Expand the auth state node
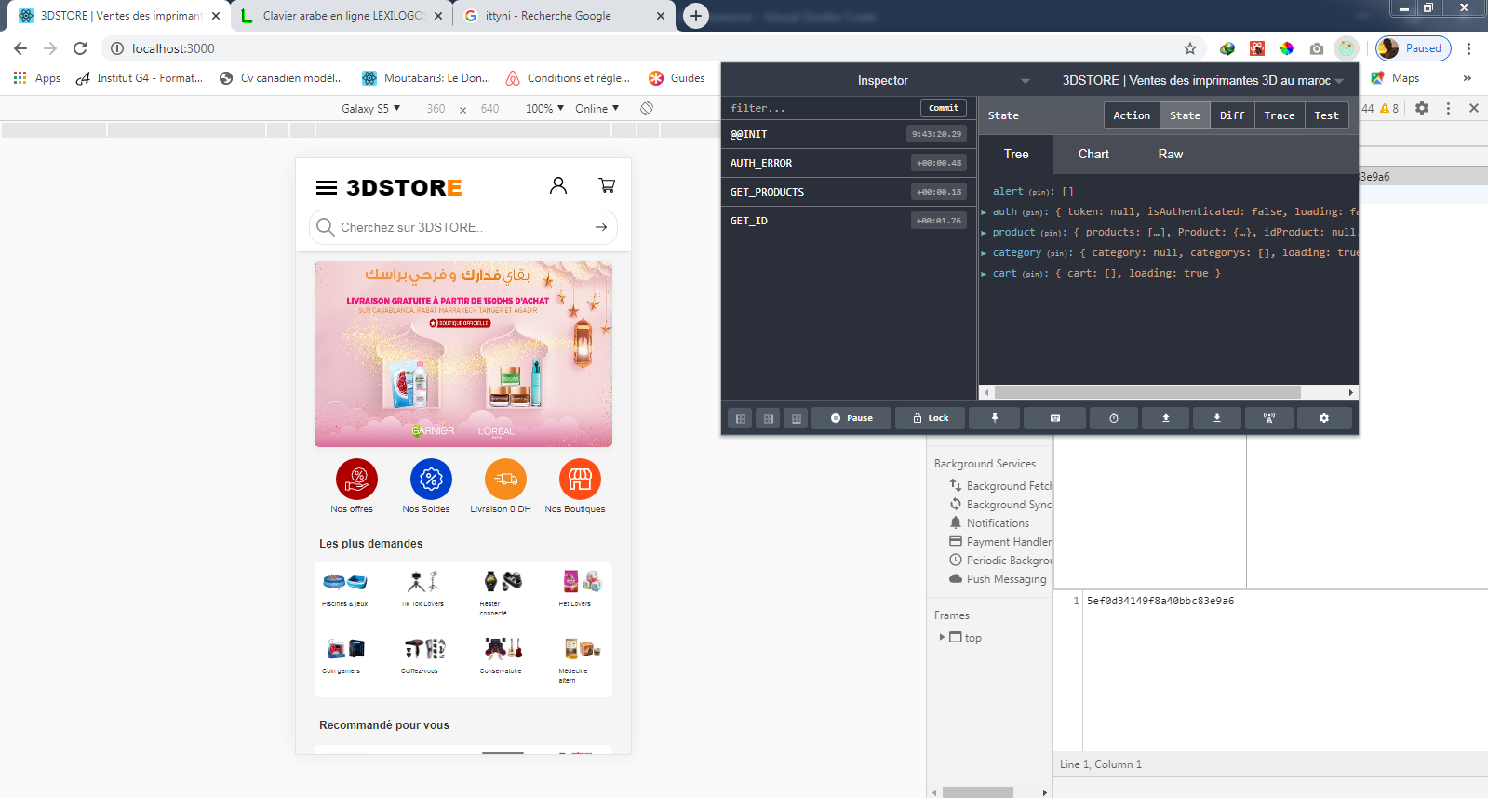This screenshot has width=1488, height=798. pyautogui.click(x=984, y=212)
